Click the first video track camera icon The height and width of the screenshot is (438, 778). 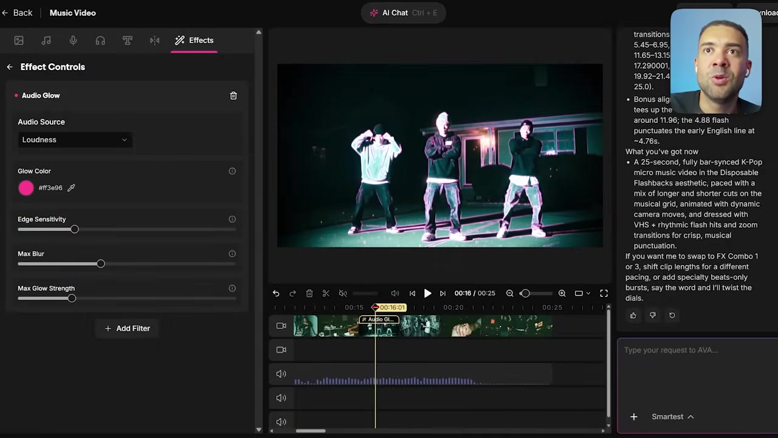click(281, 326)
